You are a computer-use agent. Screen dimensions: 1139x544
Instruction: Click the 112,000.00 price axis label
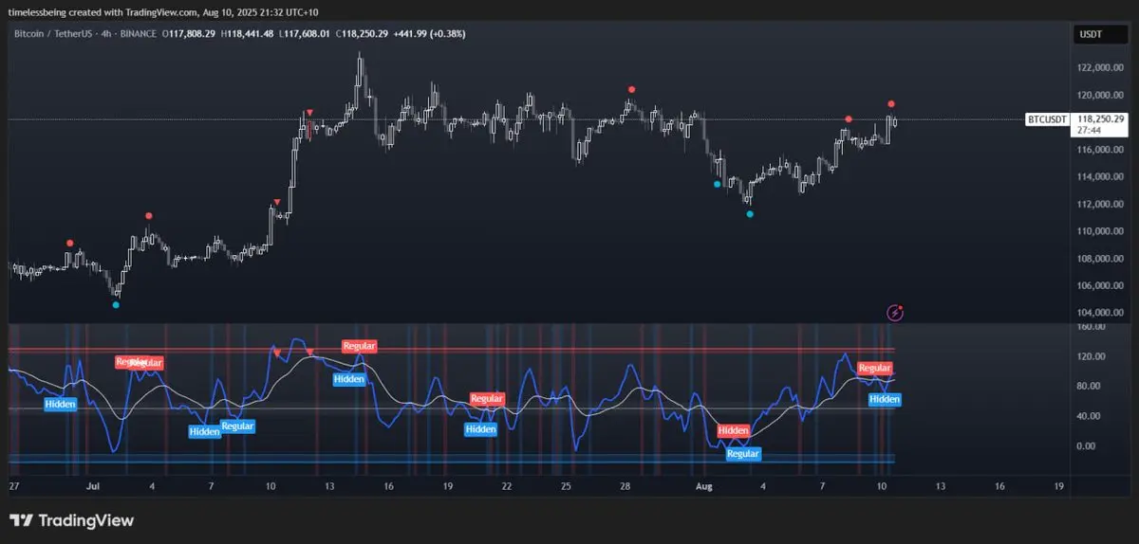1101,204
